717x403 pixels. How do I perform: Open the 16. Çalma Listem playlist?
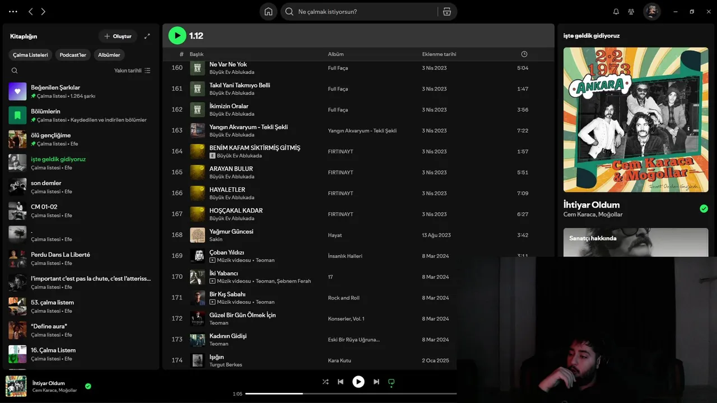coord(81,354)
